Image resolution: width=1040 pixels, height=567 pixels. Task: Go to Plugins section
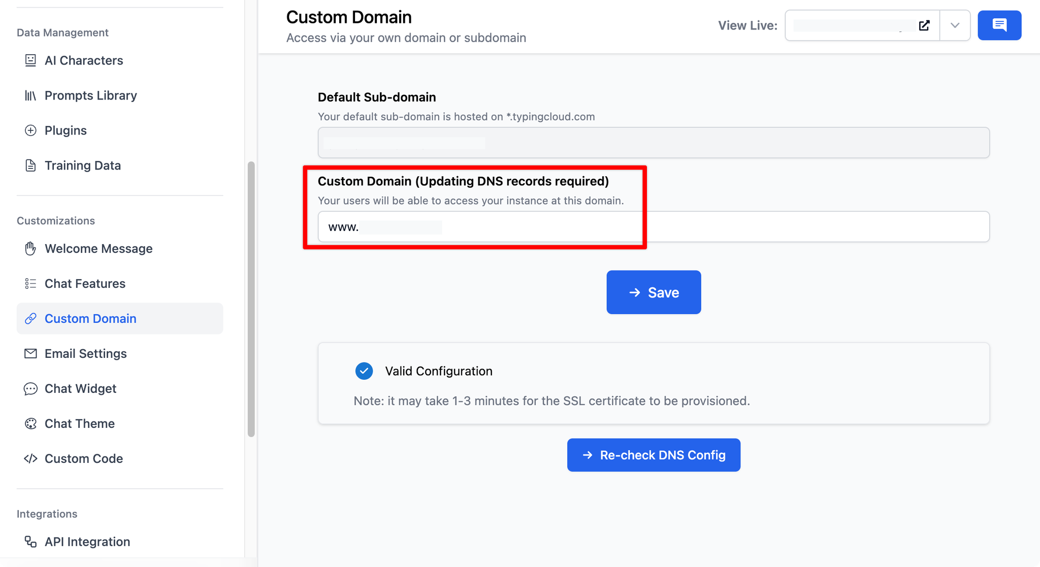click(120, 130)
